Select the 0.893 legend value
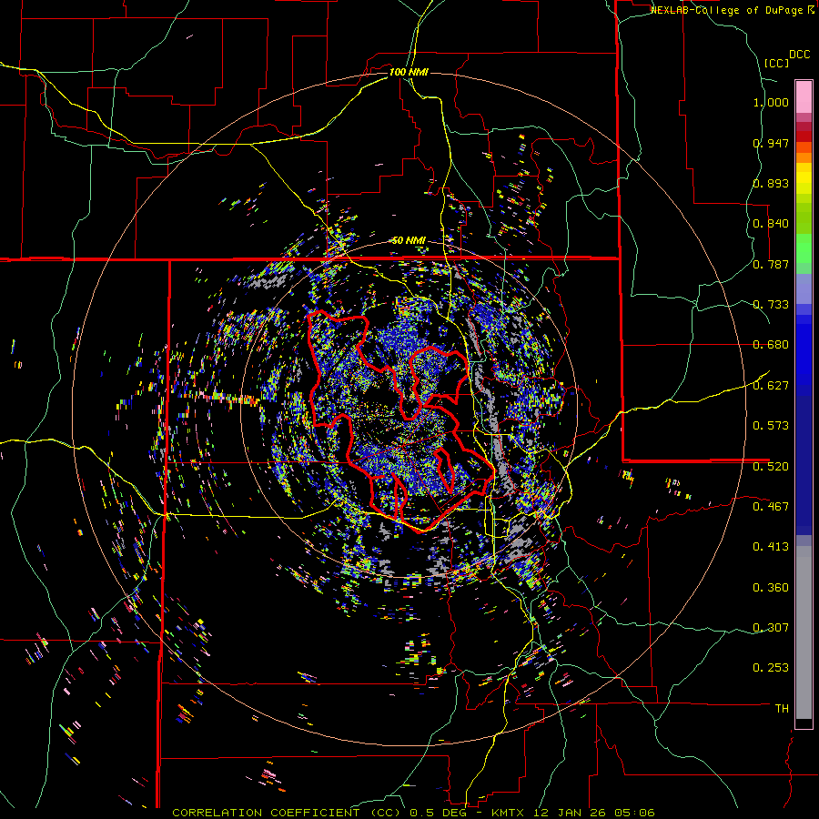 click(771, 183)
